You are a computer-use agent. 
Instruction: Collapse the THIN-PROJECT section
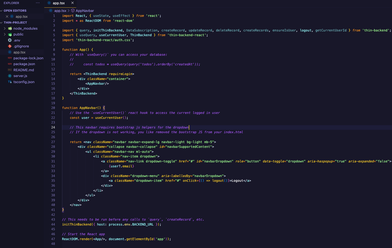point(2,23)
